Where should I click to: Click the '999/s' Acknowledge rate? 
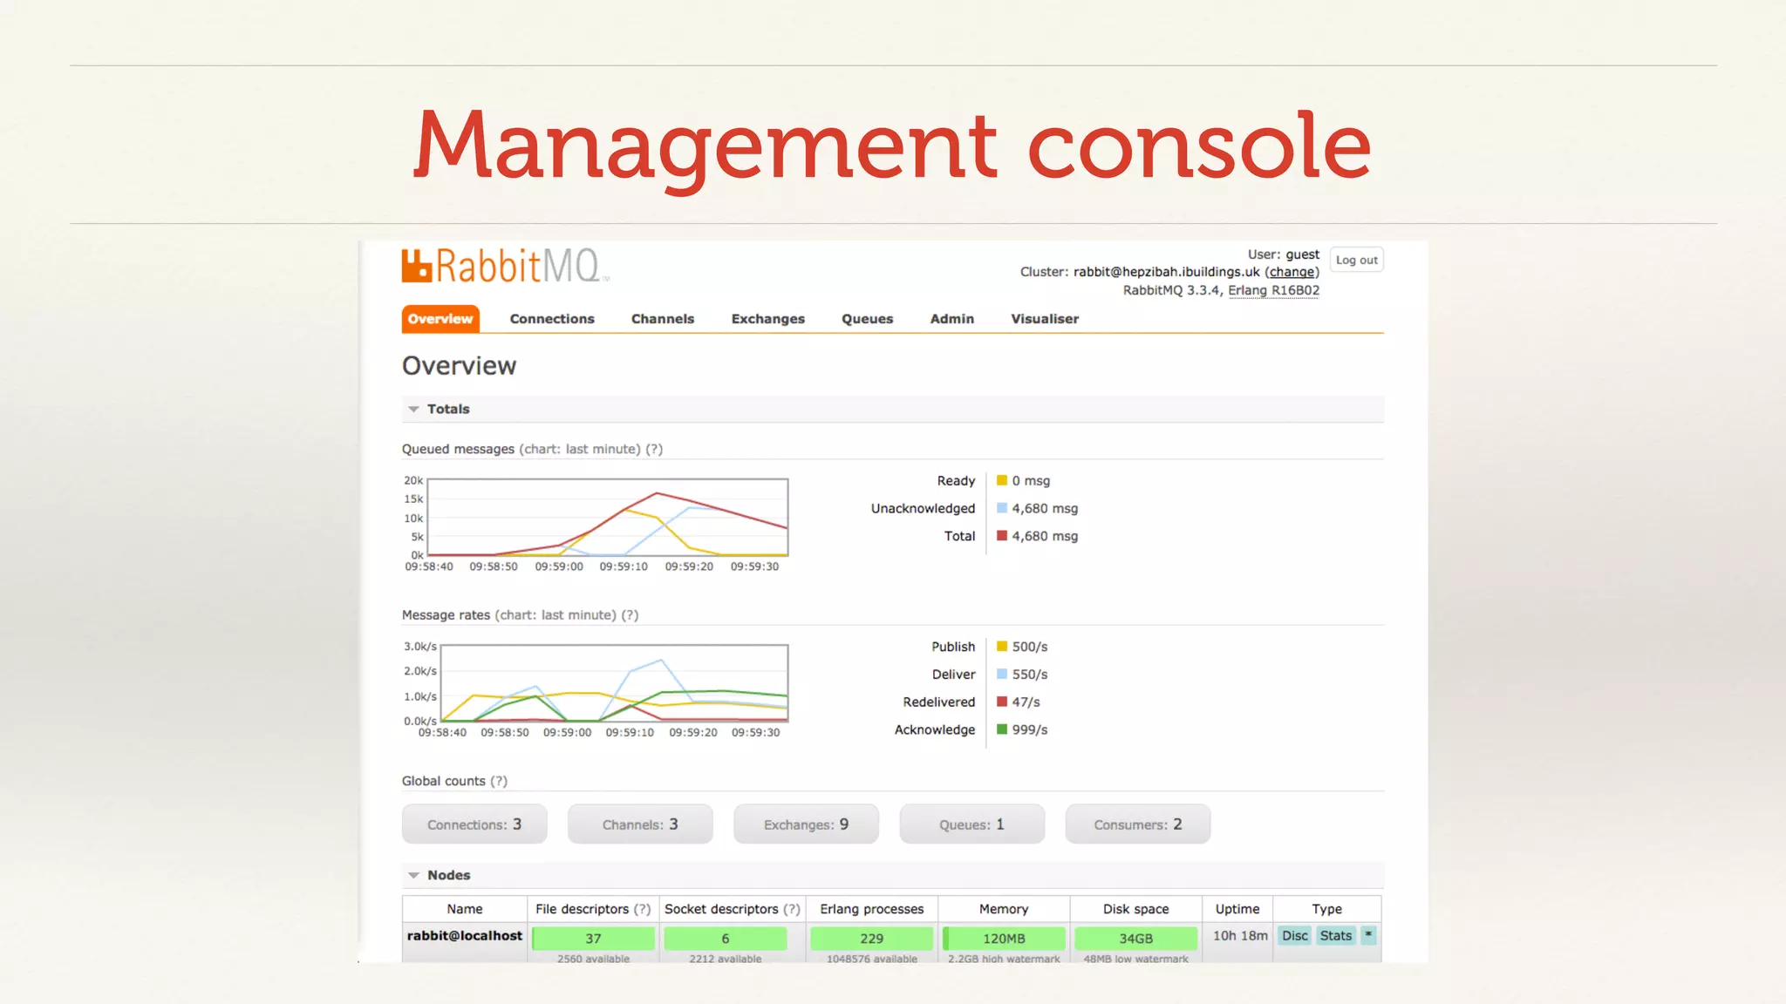pos(1030,729)
